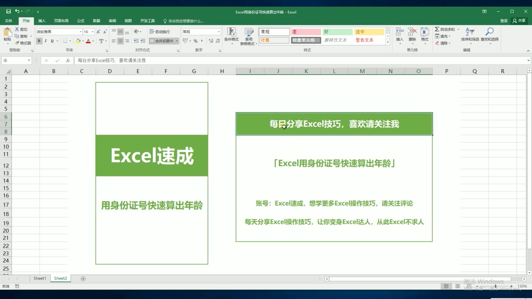Click the Orientation text-angle icon
Image resolution: width=532 pixels, height=299 pixels.
[x=136, y=32]
